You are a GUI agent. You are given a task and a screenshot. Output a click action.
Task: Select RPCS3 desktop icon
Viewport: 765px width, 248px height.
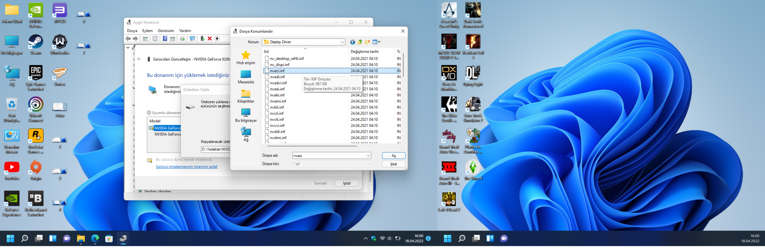coord(60,13)
